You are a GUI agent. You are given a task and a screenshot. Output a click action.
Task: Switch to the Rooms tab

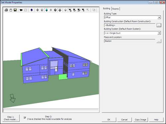click(x=116, y=9)
